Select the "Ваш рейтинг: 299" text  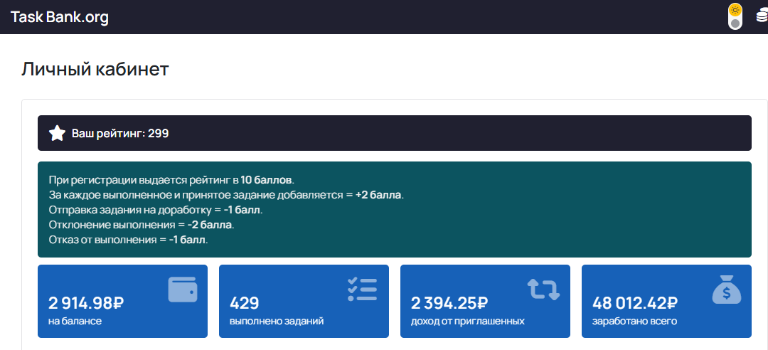120,133
